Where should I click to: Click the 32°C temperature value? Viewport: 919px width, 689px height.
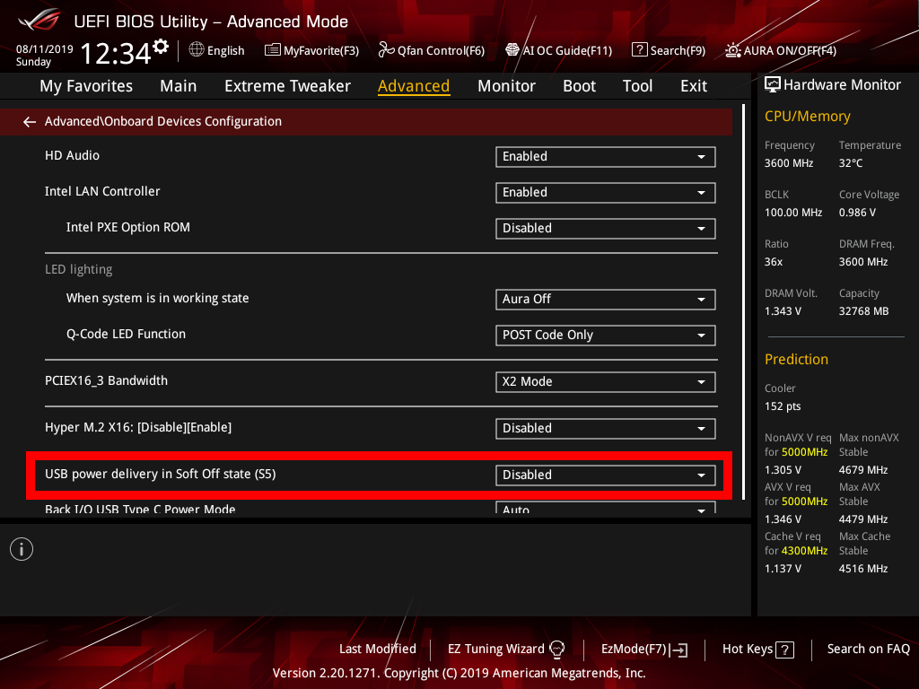(x=851, y=163)
